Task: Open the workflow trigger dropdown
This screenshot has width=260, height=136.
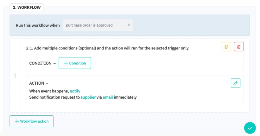Action: pyautogui.click(x=98, y=25)
